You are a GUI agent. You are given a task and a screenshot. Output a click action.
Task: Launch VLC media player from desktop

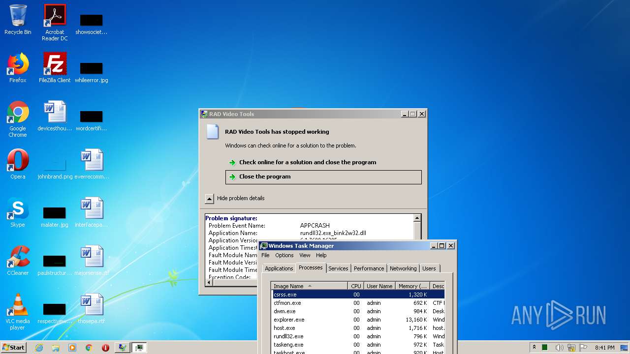pos(18,312)
